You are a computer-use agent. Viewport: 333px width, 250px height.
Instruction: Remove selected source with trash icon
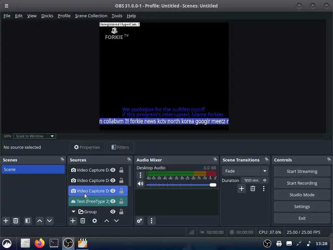tap(83, 221)
